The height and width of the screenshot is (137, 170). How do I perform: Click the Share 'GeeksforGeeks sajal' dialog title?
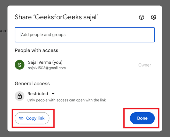[56, 17]
